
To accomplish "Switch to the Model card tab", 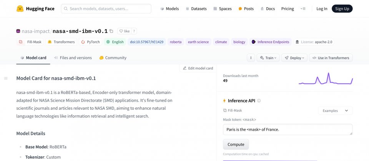I will pyautogui.click(x=33, y=58).
